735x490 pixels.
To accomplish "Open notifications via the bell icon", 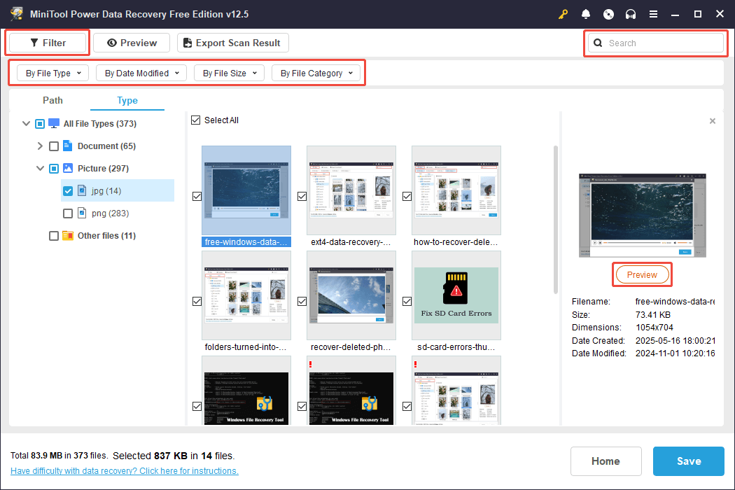I will 586,13.
